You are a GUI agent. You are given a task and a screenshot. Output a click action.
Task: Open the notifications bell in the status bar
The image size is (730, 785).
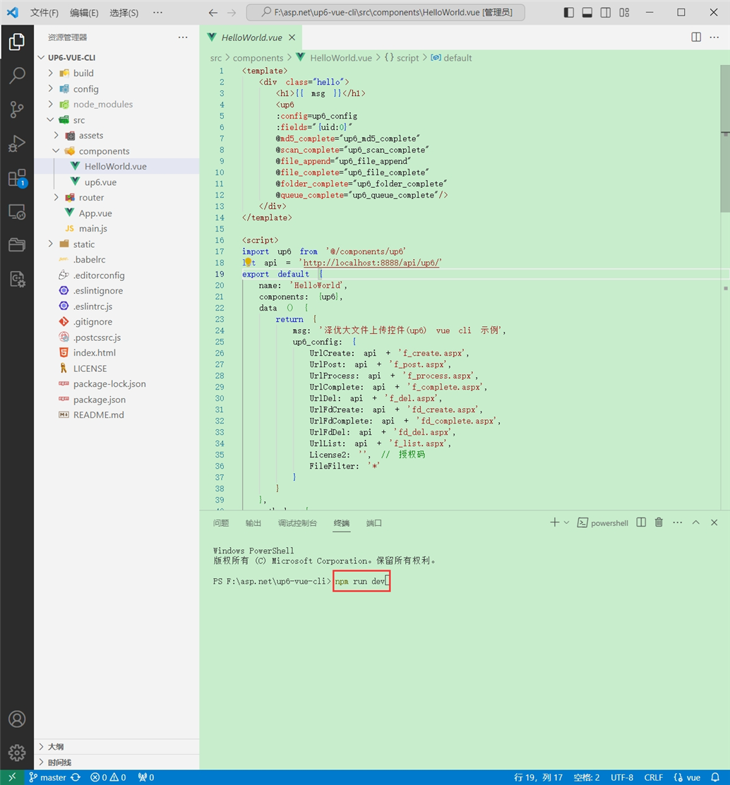point(714,777)
